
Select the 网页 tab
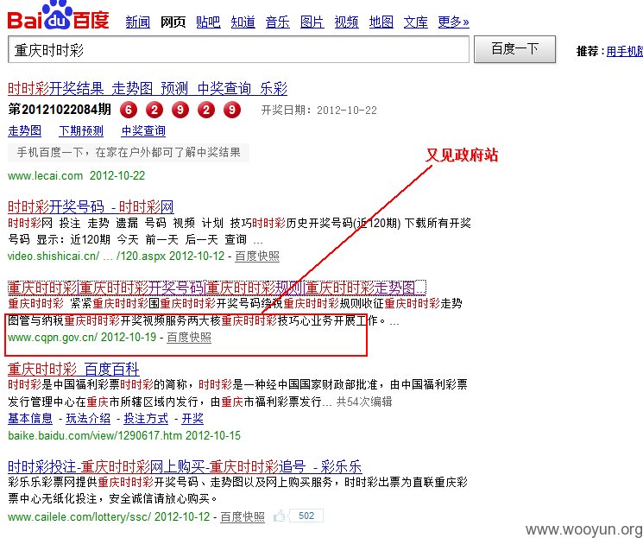click(x=173, y=22)
